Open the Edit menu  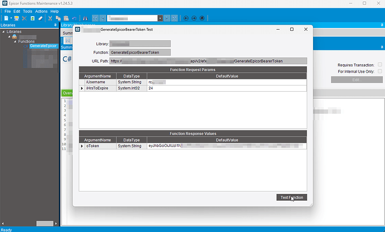pyautogui.click(x=17, y=11)
